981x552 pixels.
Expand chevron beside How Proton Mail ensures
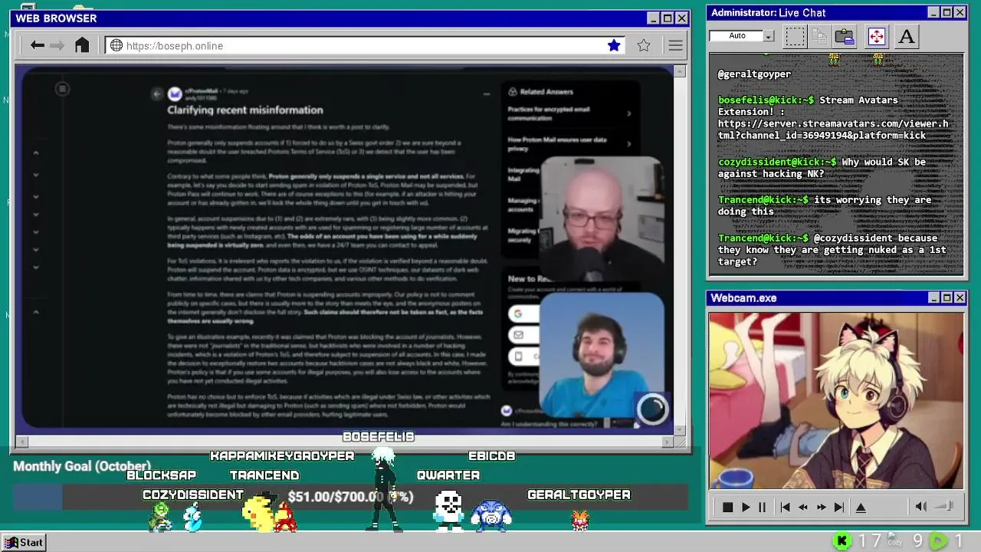[x=629, y=143]
